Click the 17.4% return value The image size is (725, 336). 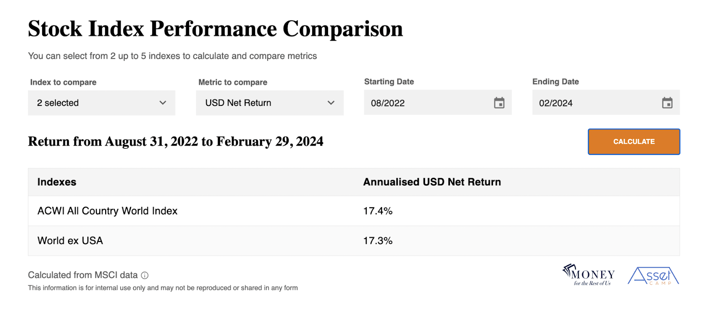(x=378, y=211)
